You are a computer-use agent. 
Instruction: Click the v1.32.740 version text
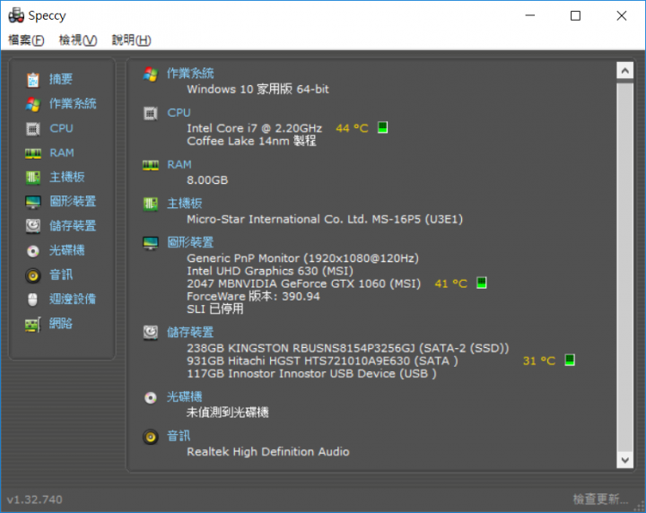(35, 500)
